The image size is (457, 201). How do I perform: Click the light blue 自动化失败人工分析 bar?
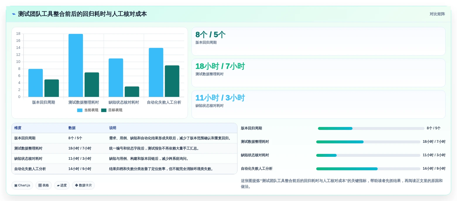156,72
